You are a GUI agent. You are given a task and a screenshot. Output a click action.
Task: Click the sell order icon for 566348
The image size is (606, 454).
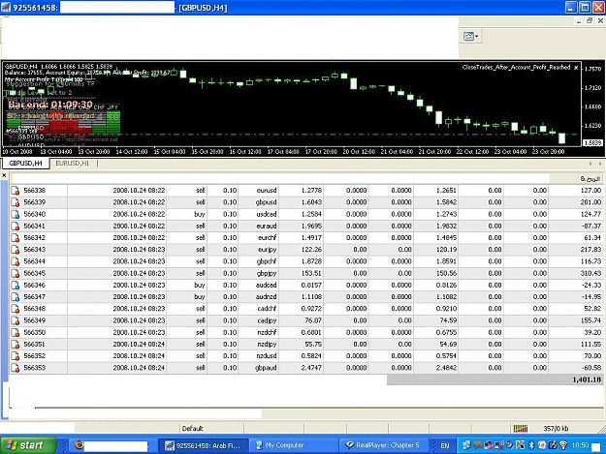point(16,309)
